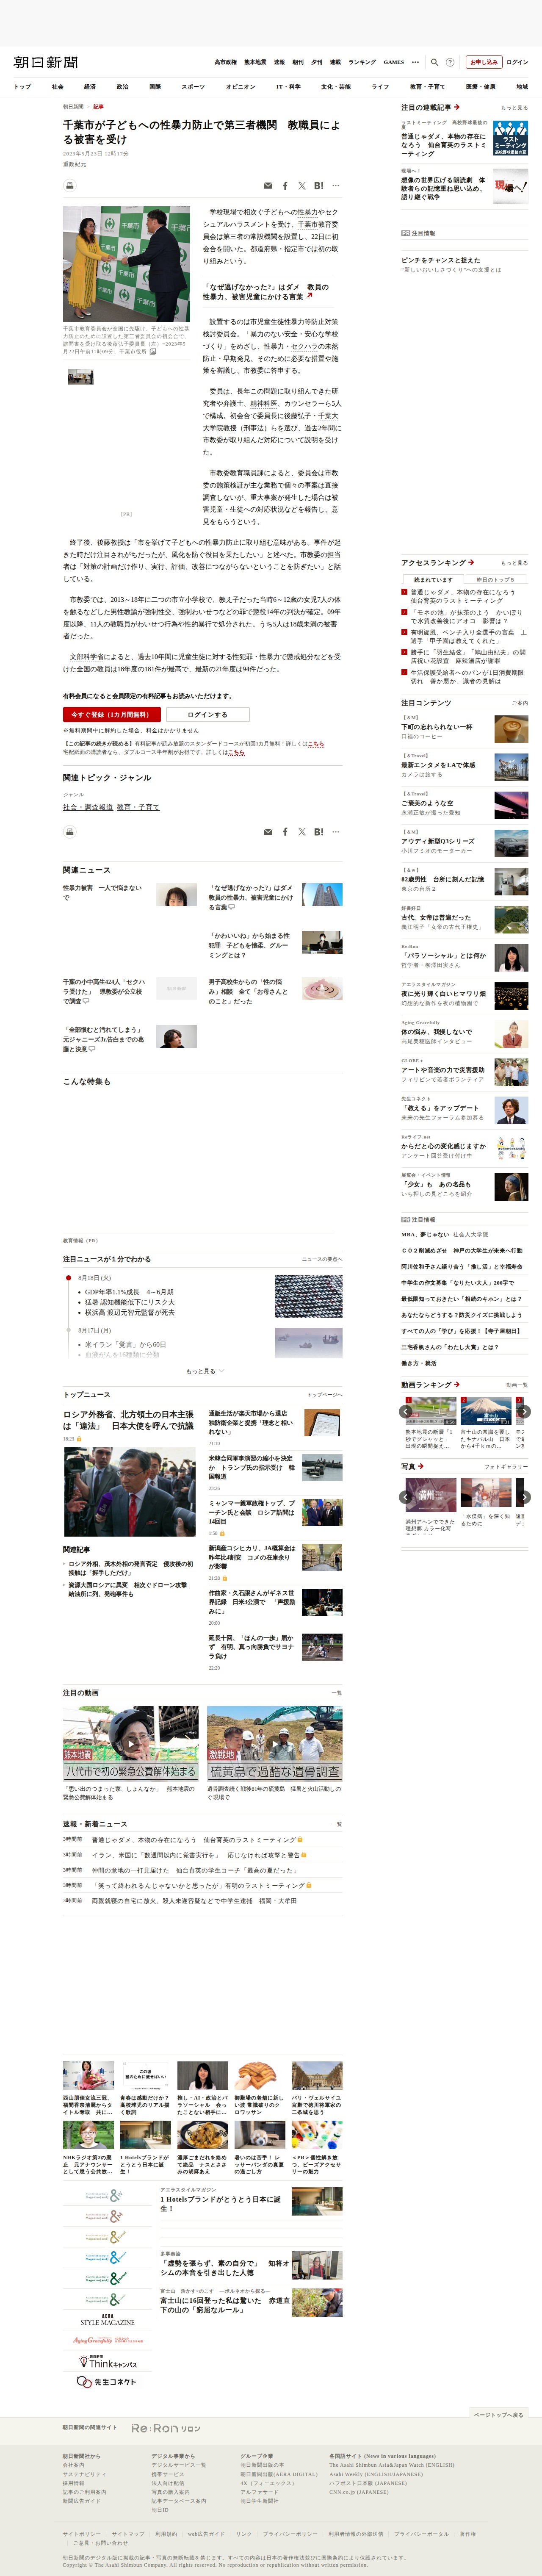Open the 教育・子育て genre link

(x=138, y=807)
